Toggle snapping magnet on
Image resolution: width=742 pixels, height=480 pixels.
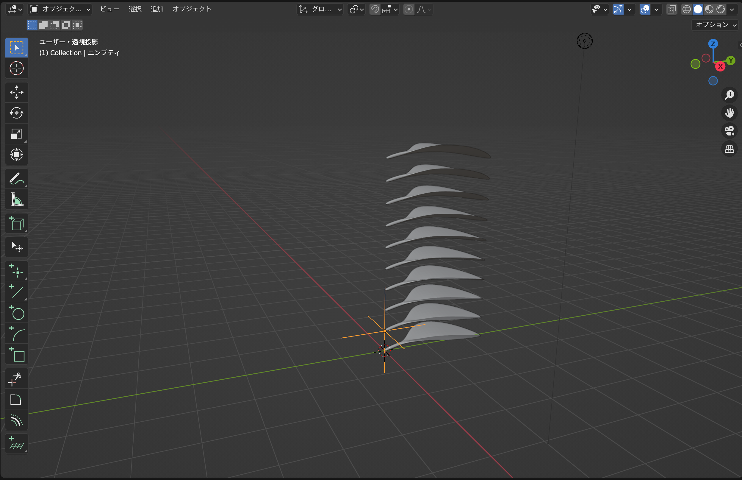tap(375, 9)
